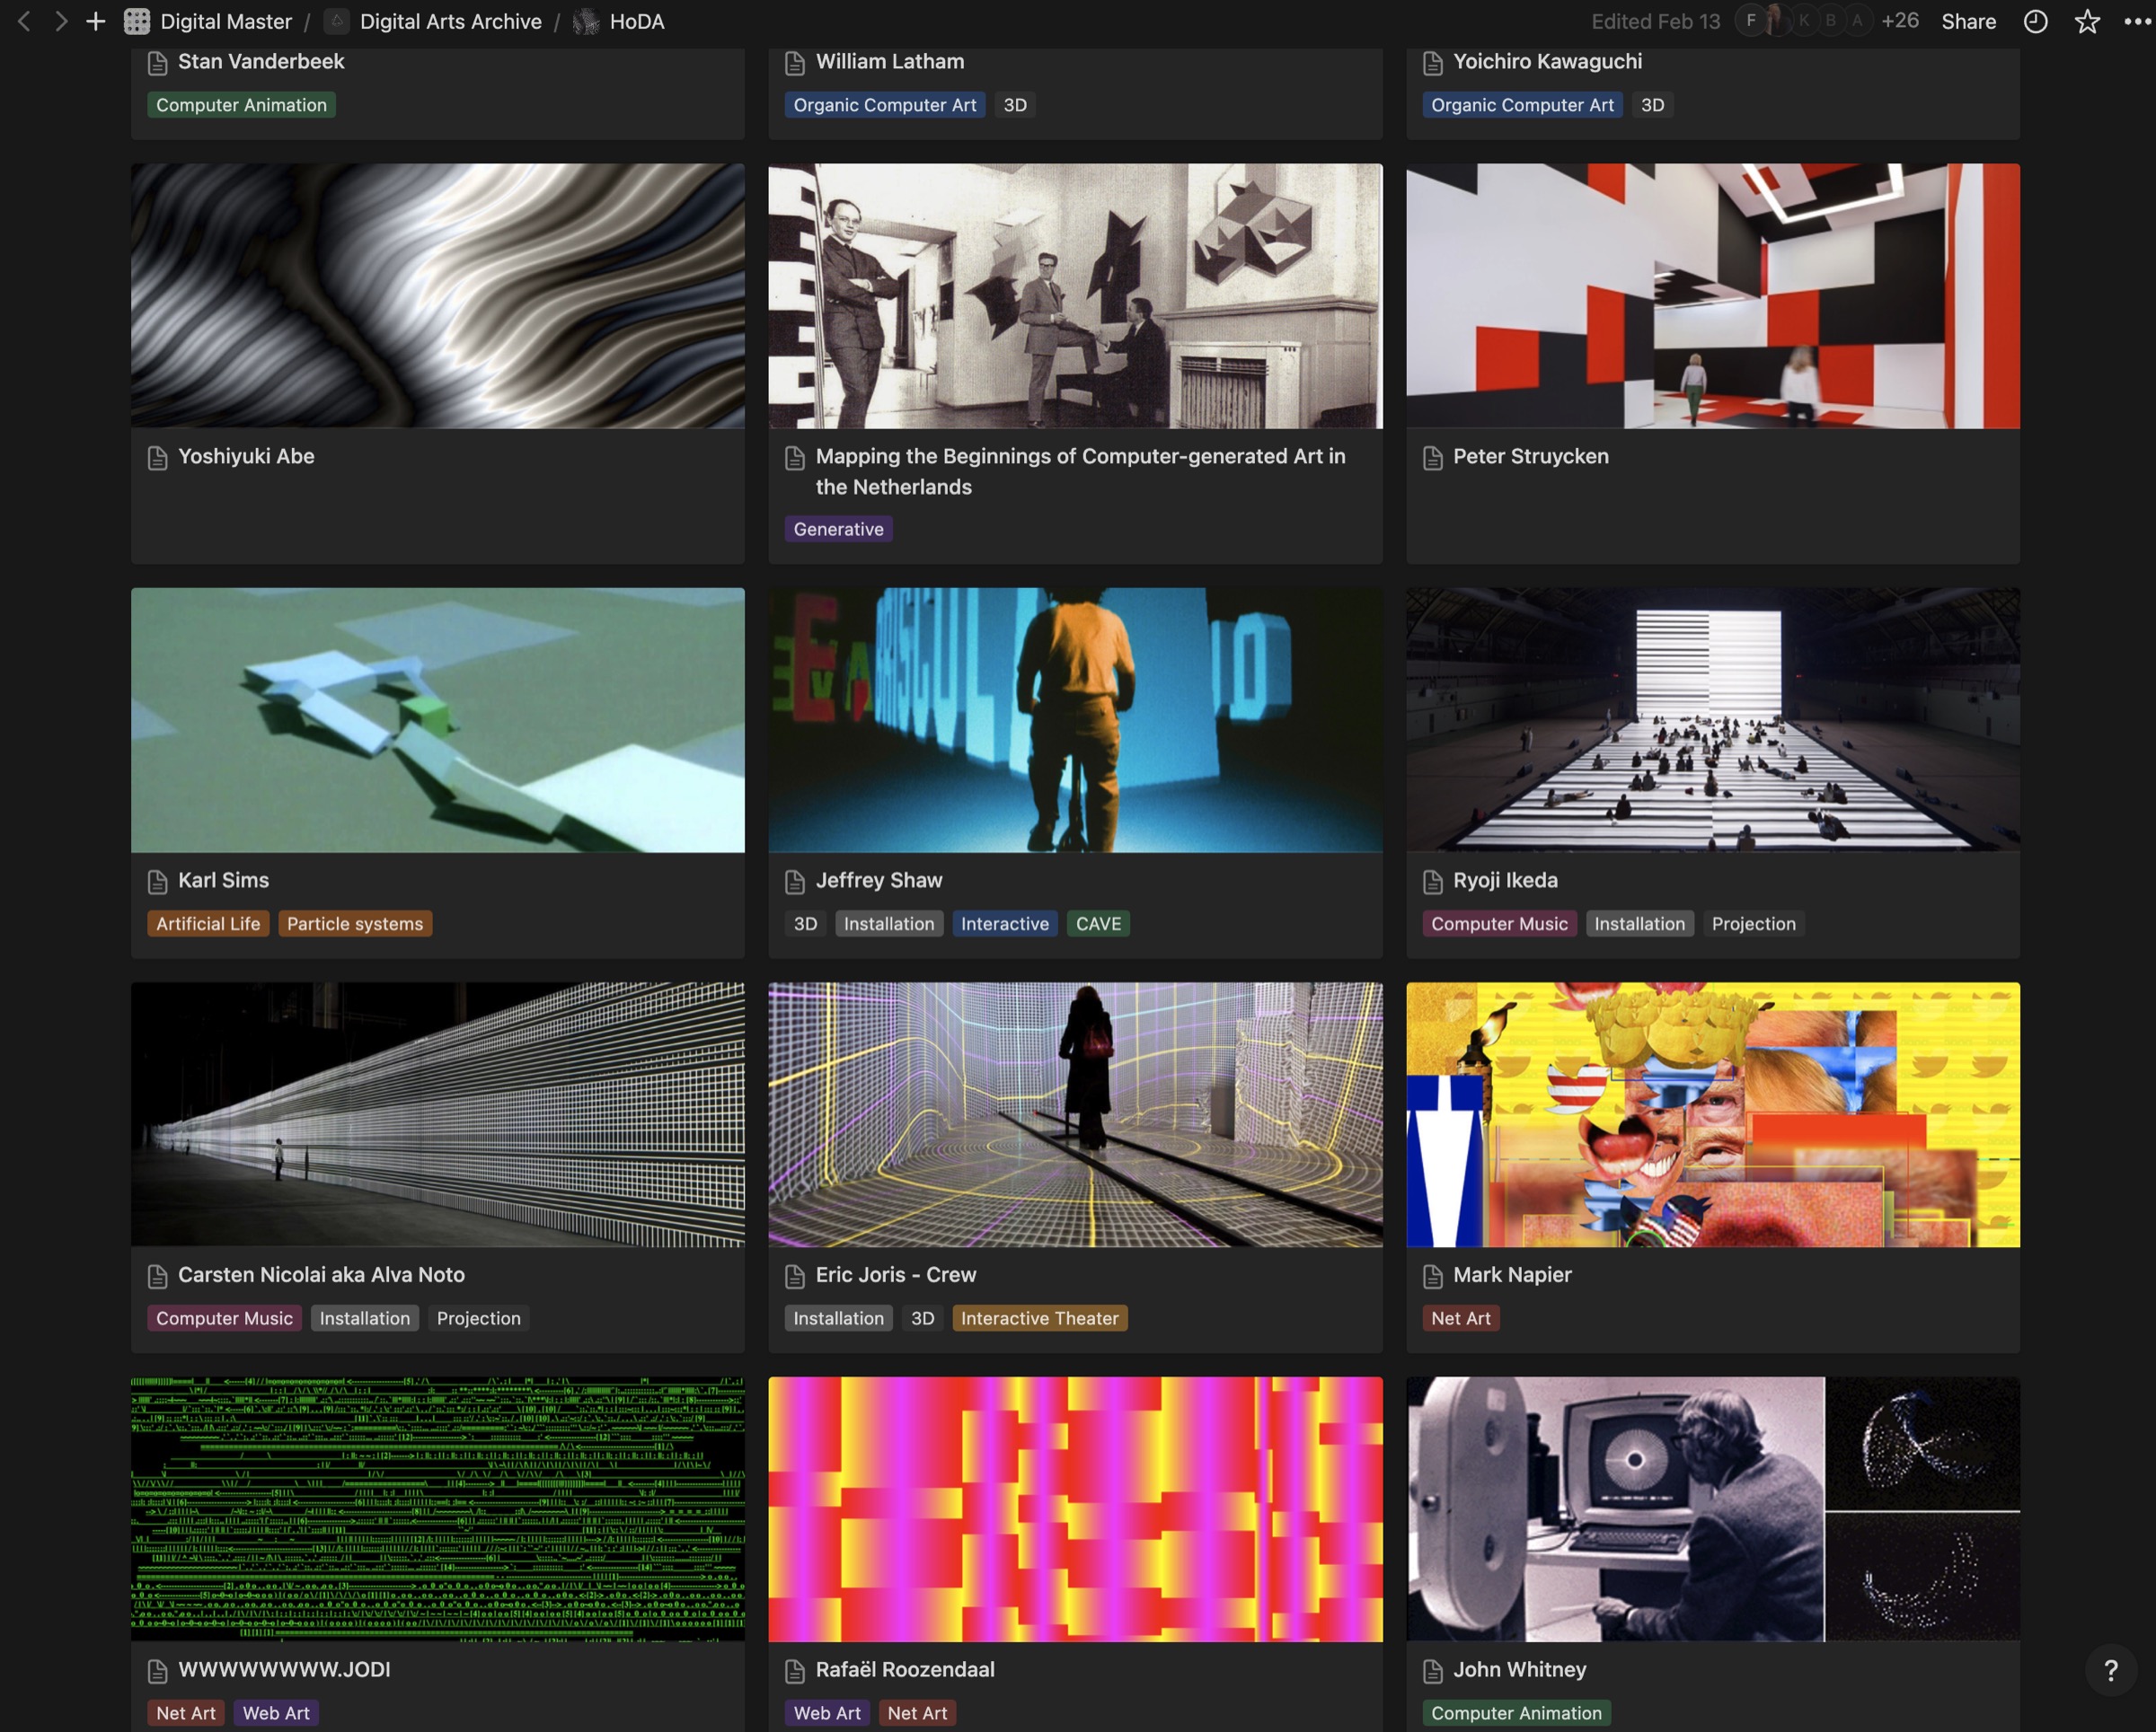Click William Latham's Organic Computer Art tag
Image resolution: width=2156 pixels, height=1732 pixels.
coord(885,105)
